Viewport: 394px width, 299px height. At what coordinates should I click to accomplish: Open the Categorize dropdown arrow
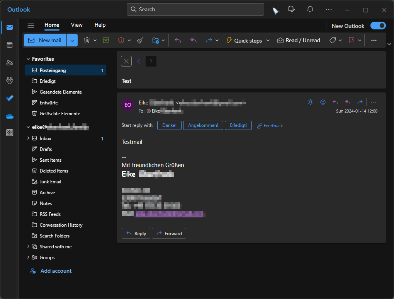point(340,40)
